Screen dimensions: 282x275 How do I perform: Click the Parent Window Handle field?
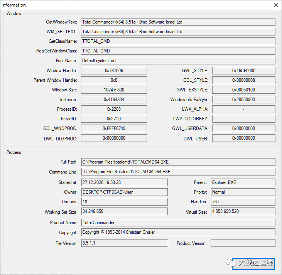114,80
